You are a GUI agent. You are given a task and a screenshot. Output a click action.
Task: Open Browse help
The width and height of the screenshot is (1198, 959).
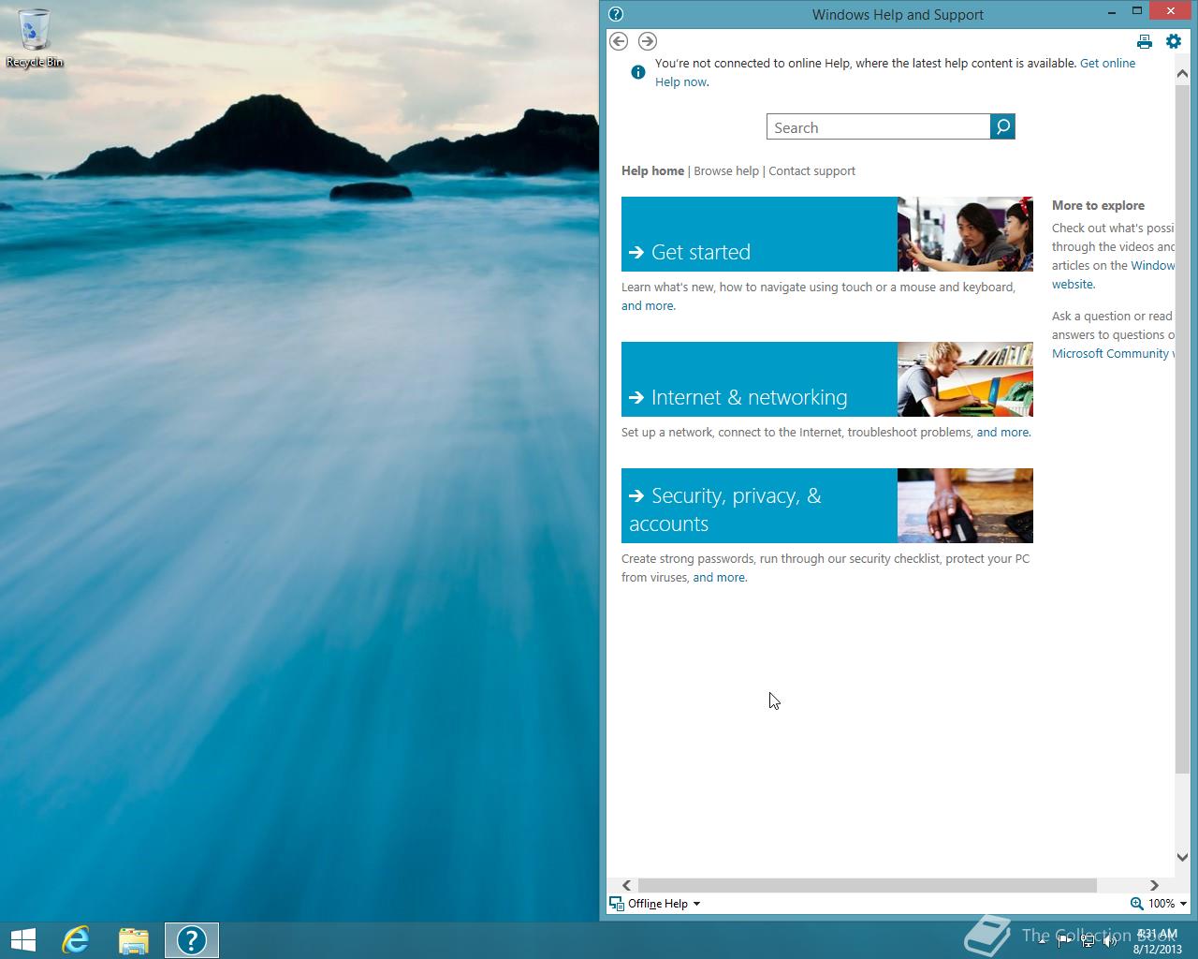pos(726,170)
